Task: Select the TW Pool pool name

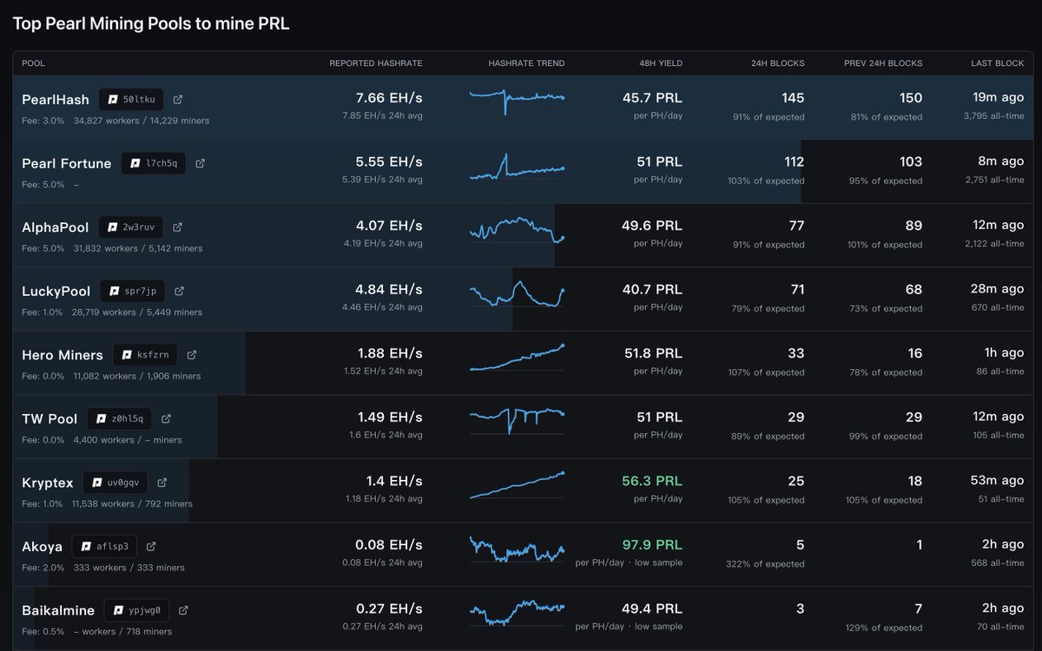Action: coord(49,418)
